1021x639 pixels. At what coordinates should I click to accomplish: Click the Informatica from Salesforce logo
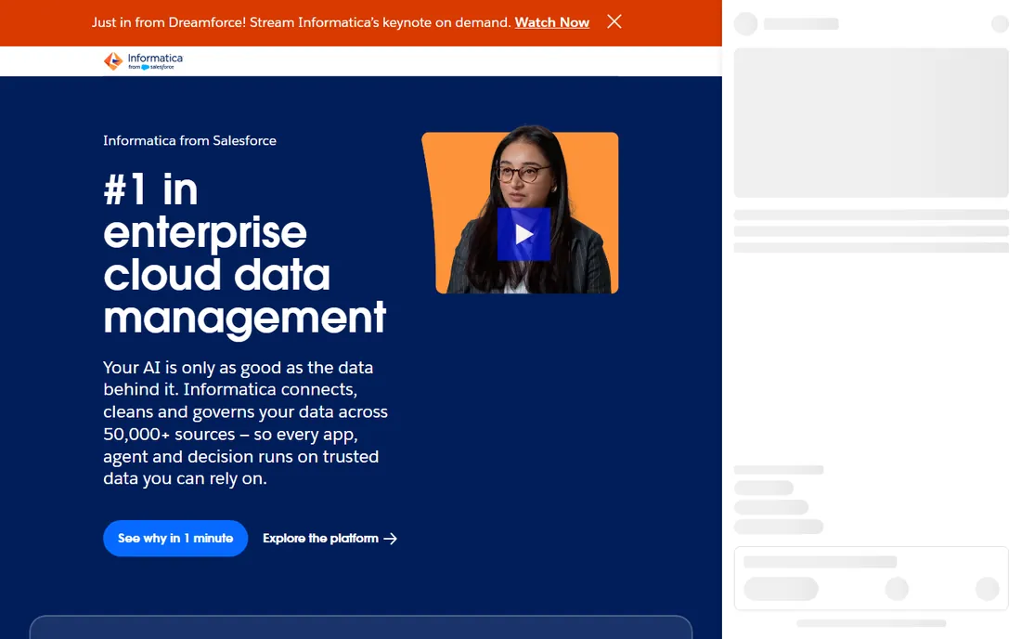[x=143, y=61]
